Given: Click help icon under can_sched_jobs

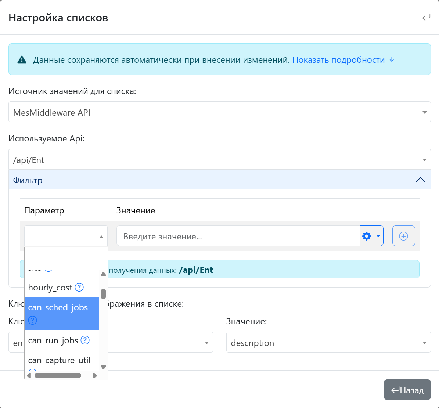Looking at the screenshot, I should 33,320.
